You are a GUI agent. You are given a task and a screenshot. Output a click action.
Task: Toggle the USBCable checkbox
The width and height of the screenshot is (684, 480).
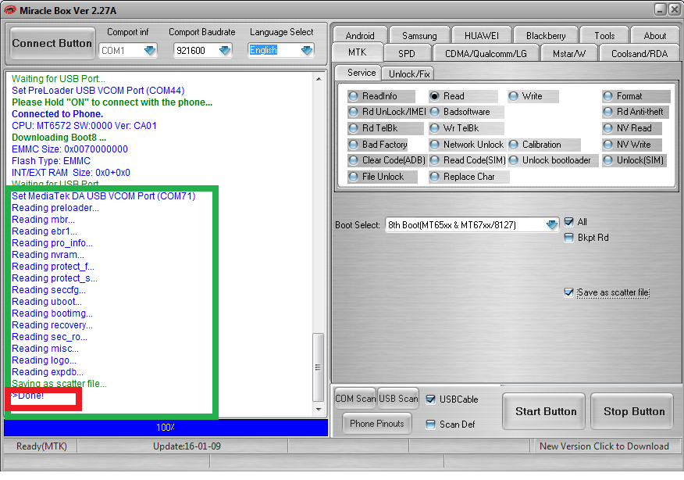pos(430,399)
